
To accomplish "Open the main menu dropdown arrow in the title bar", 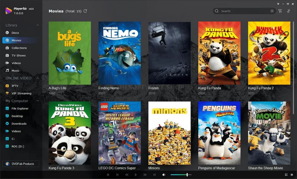I will pos(278,4).
